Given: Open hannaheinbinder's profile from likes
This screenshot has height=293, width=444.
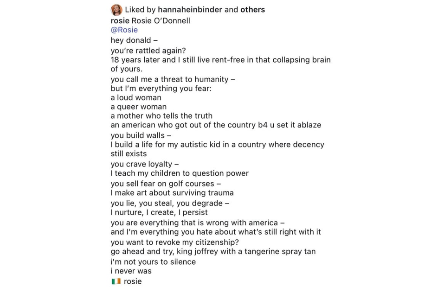Looking at the screenshot, I should [x=190, y=10].
